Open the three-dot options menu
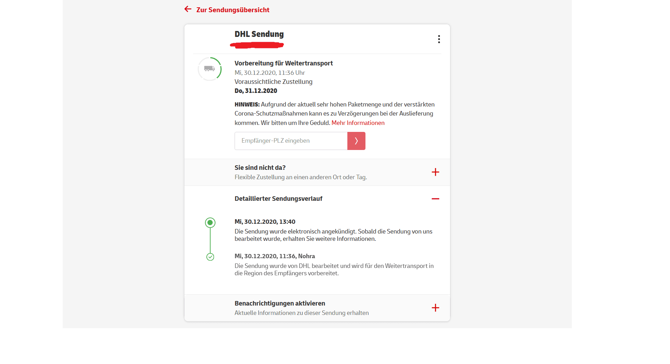670x364 pixels. click(439, 39)
